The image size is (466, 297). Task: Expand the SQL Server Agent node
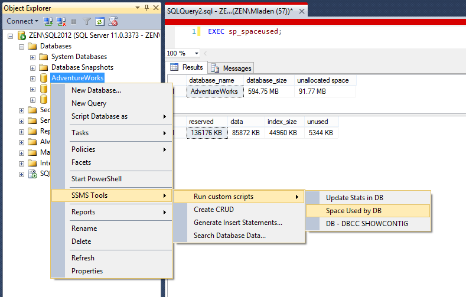[21, 174]
